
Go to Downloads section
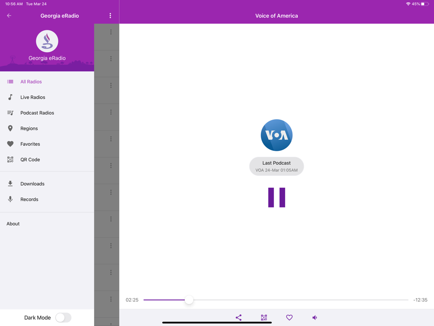[x=47, y=184]
